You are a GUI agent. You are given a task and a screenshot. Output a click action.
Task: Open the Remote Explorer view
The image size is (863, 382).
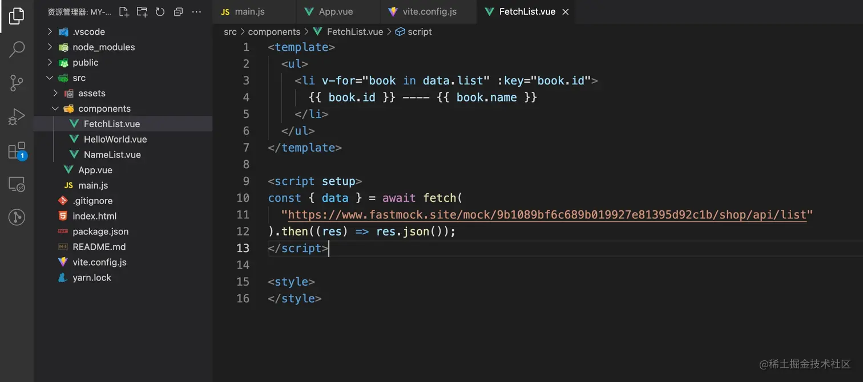coord(17,184)
